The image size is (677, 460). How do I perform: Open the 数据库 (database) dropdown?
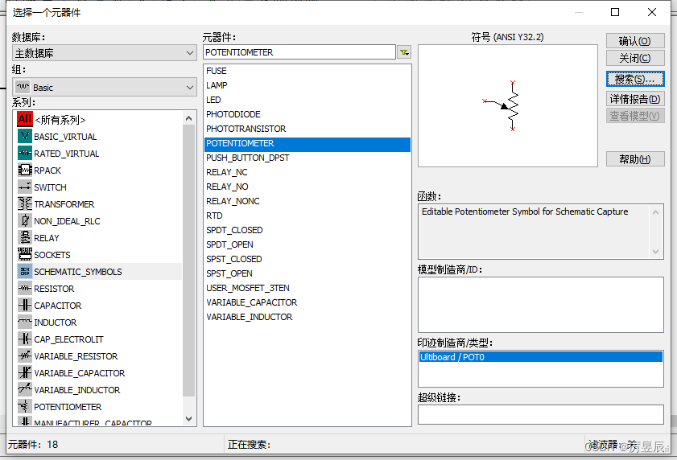104,53
